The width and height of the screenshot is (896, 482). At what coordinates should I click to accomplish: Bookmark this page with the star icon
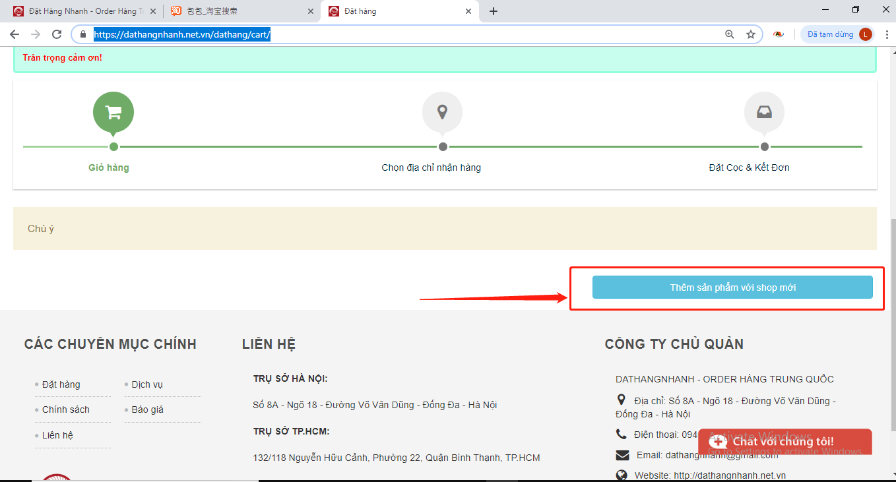pyautogui.click(x=750, y=34)
